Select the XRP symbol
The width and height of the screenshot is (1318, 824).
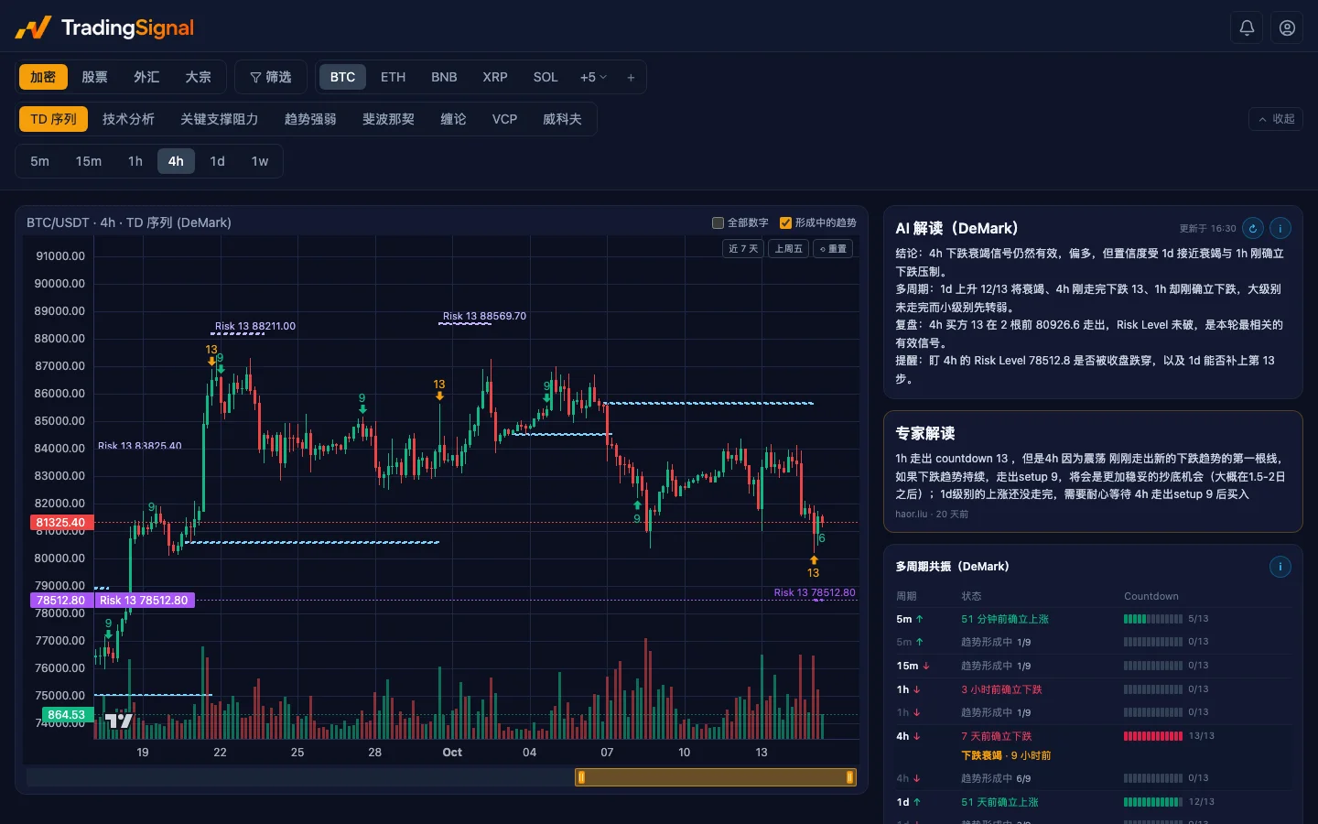[x=495, y=77]
